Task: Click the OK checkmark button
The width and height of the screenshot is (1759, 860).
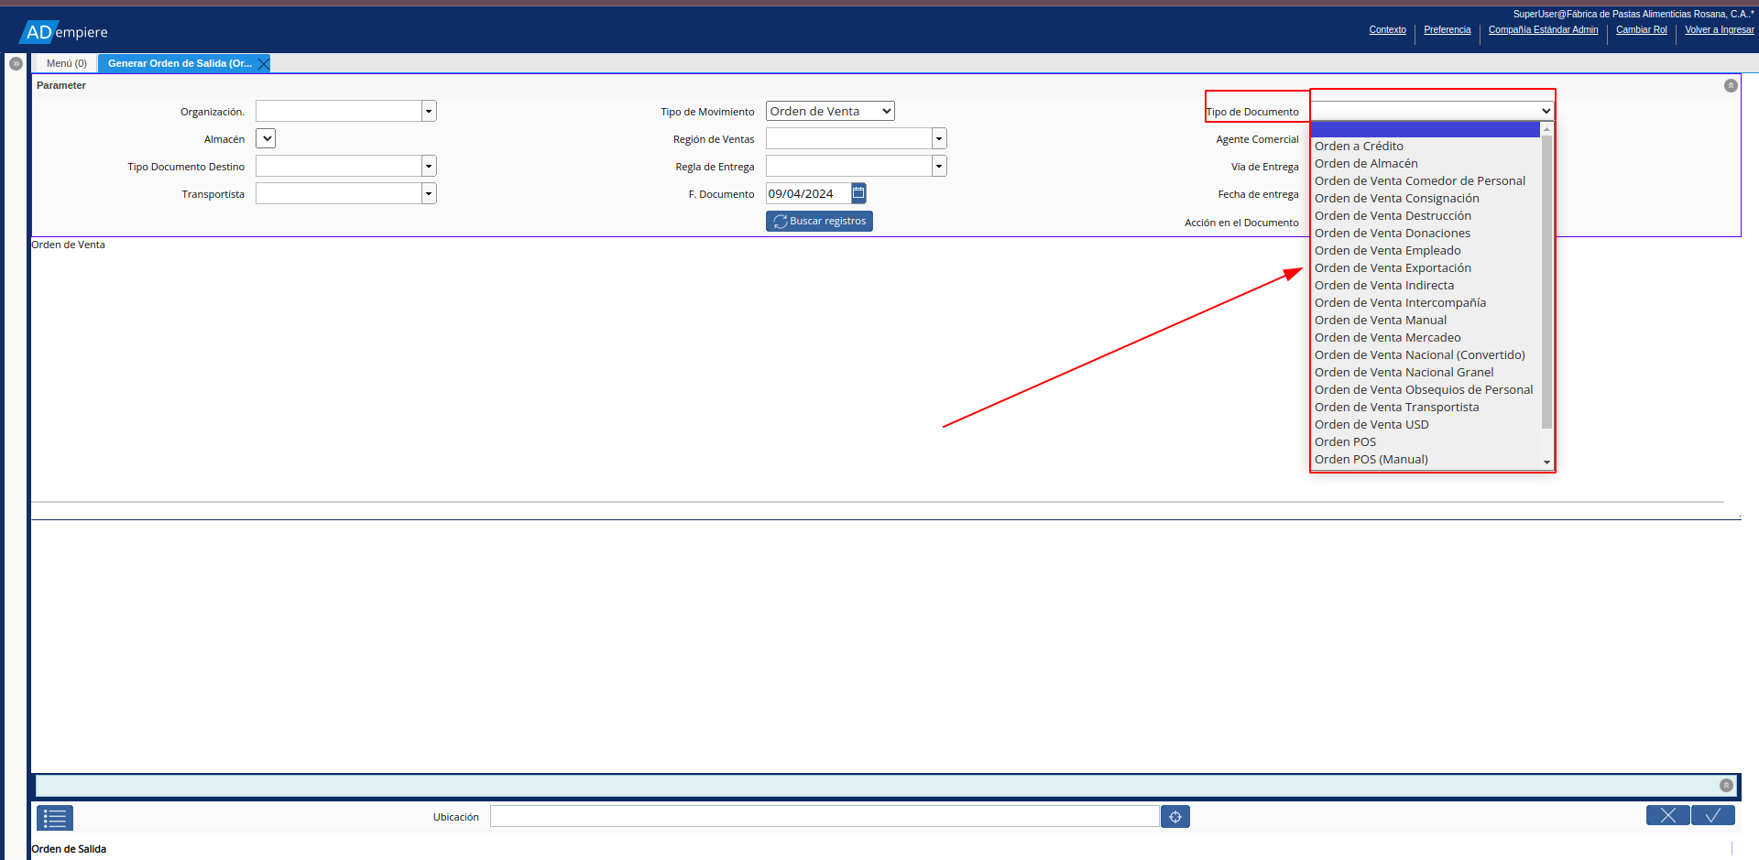Action: 1712,815
